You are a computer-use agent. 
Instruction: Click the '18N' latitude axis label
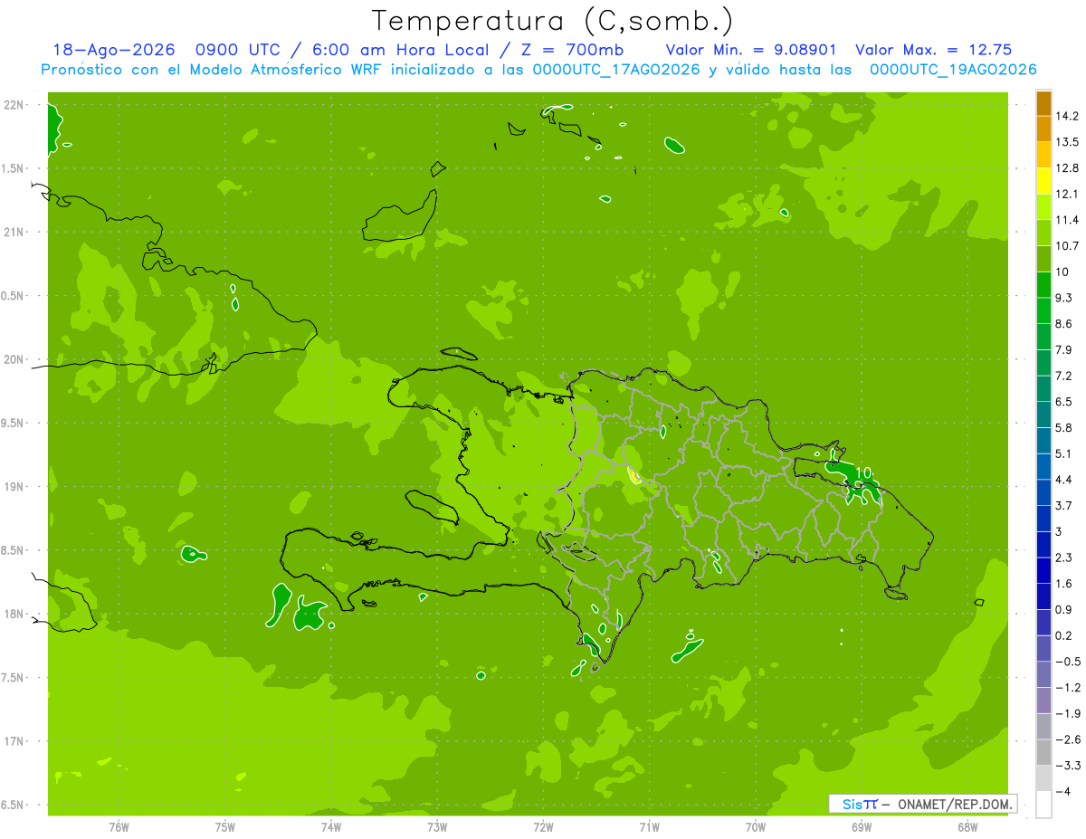click(15, 615)
